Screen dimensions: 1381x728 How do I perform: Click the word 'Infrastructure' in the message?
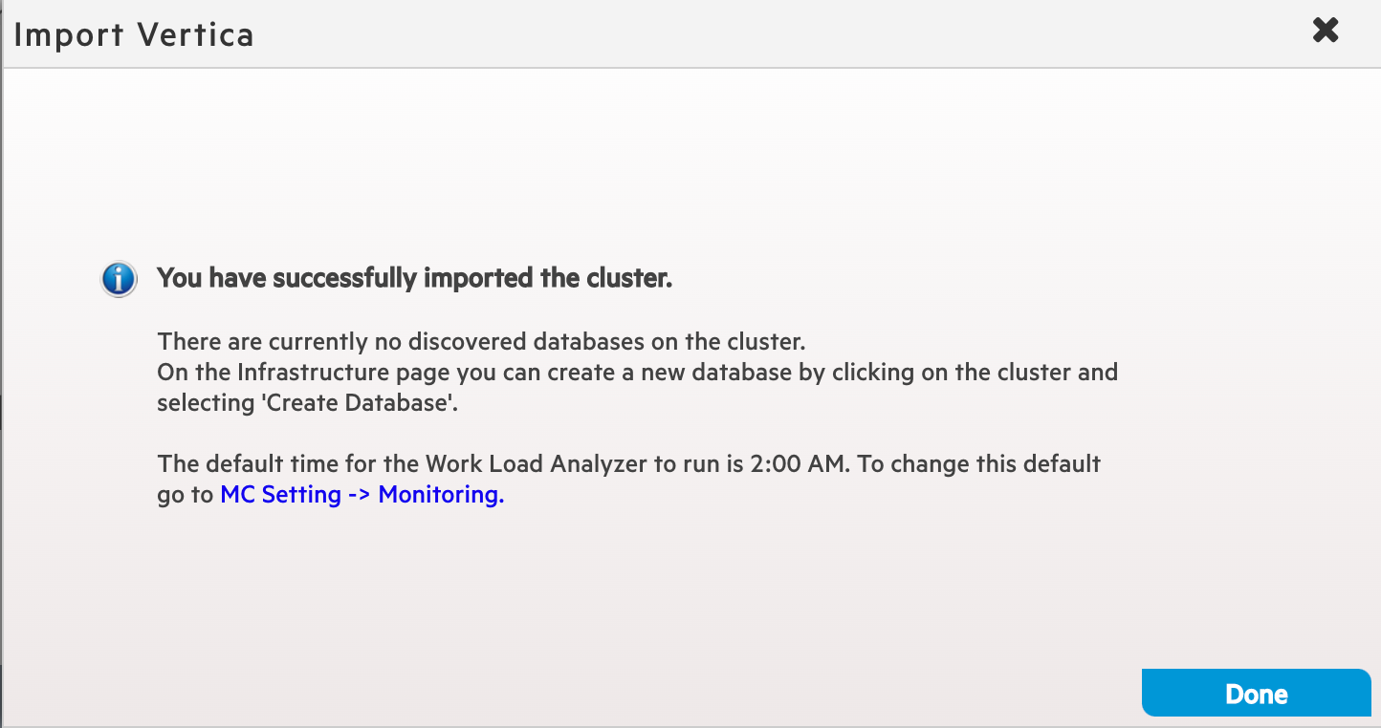point(305,372)
